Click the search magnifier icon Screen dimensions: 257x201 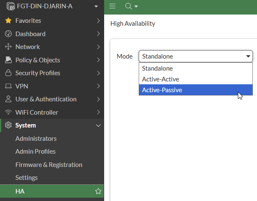coord(128,6)
